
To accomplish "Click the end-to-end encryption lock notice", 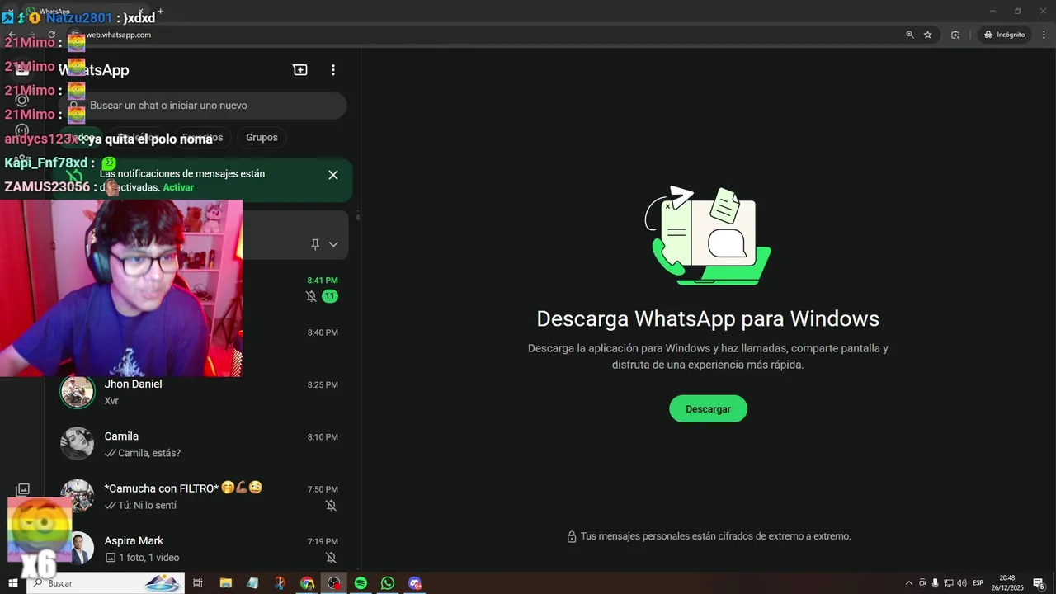I will [x=708, y=536].
